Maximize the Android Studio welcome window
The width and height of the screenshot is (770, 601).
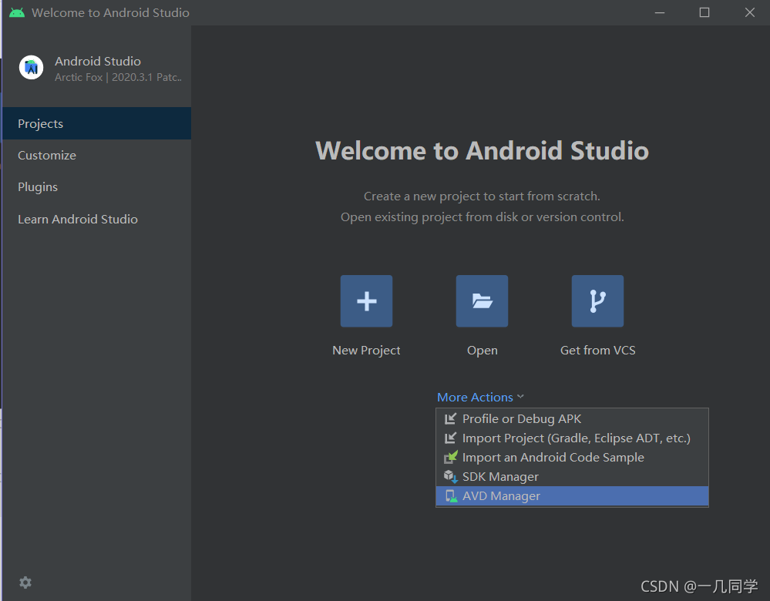pos(704,12)
